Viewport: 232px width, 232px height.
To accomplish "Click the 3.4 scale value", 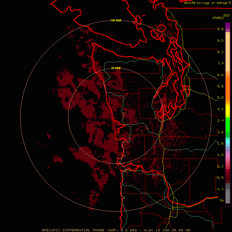I will point(220,121).
